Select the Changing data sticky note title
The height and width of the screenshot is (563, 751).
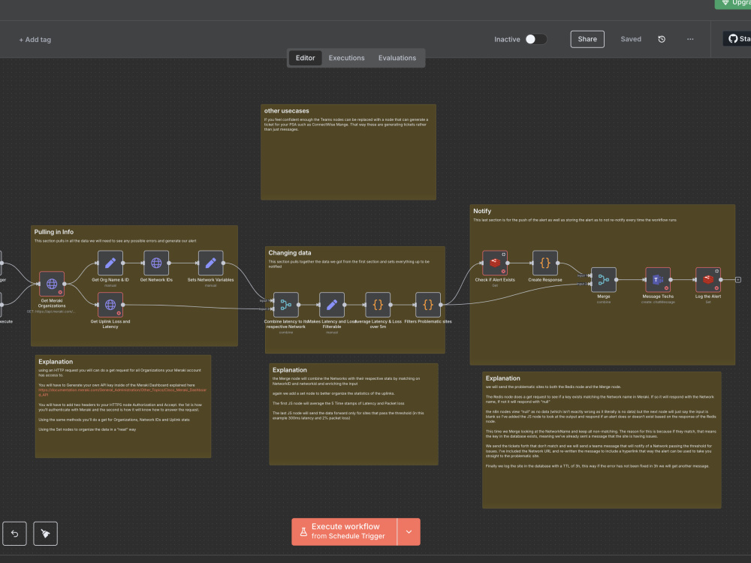289,253
